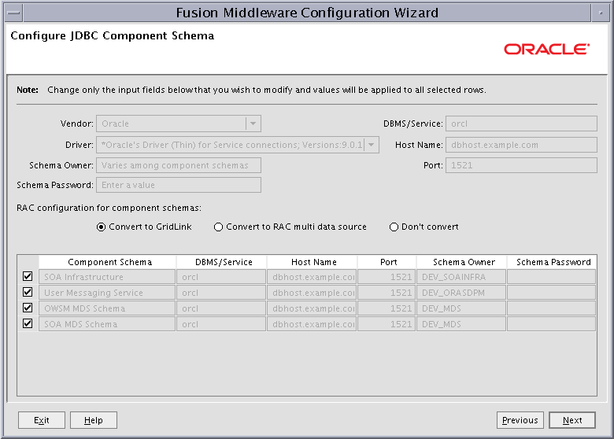
Task: Click port 1521 in User Messaging row
Action: [x=387, y=293]
